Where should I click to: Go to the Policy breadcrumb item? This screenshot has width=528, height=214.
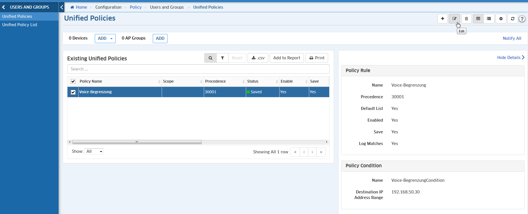pos(135,7)
